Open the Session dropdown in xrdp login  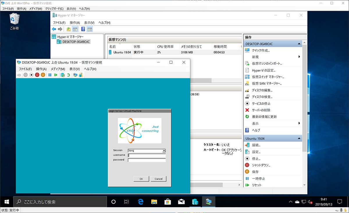pyautogui.click(x=164, y=151)
